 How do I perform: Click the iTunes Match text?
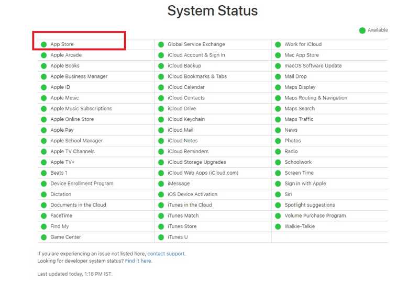tap(183, 215)
